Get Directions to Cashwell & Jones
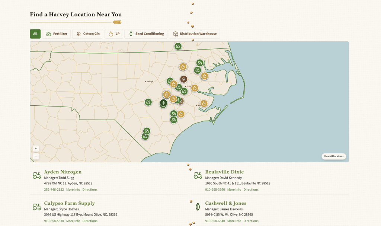The width and height of the screenshot is (381, 226). click(251, 221)
